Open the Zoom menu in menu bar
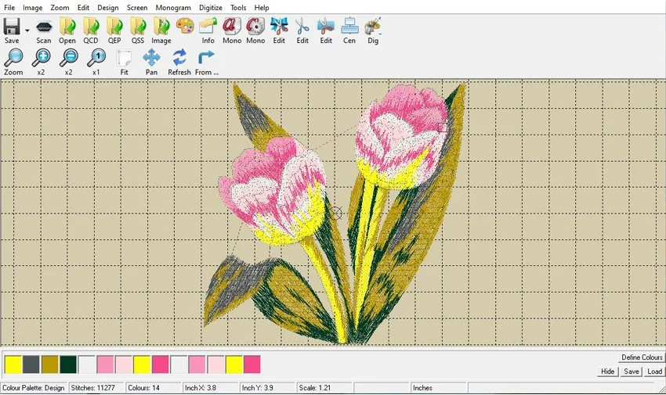This screenshot has width=666, height=395. 60,8
